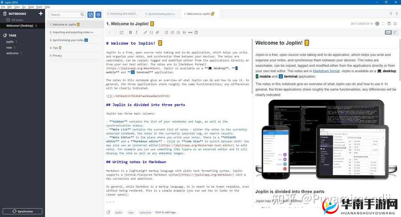Apply bold formatting
The height and width of the screenshot is (217, 401).
tap(130, 33)
